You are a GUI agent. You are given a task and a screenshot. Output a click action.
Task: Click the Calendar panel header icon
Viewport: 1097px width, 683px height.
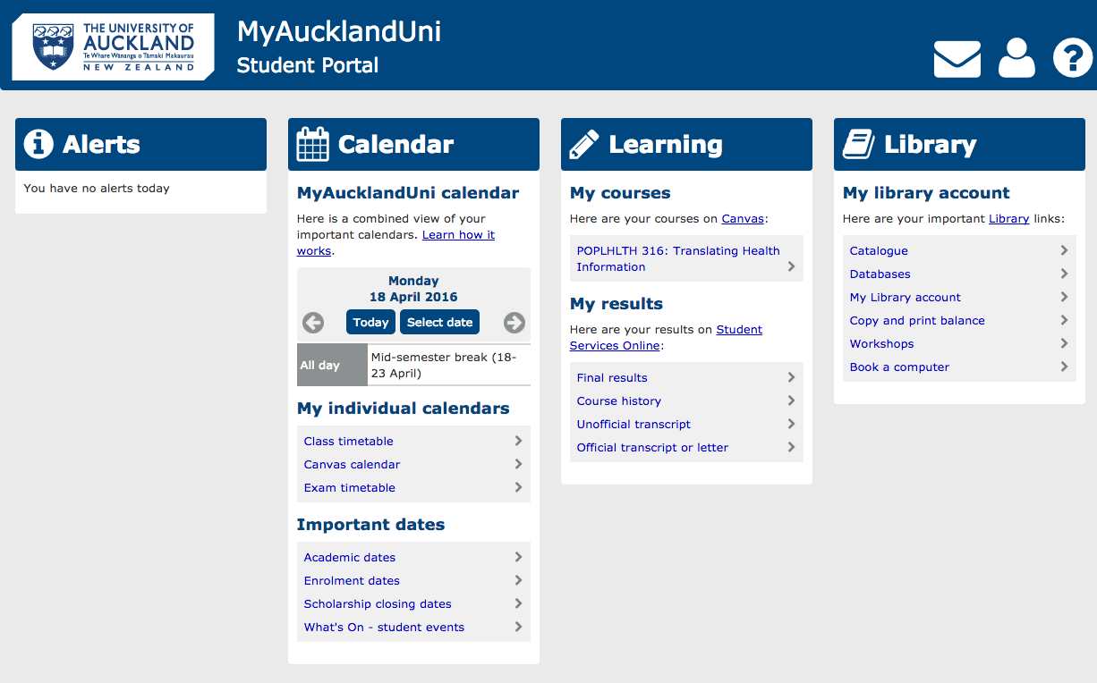(313, 144)
